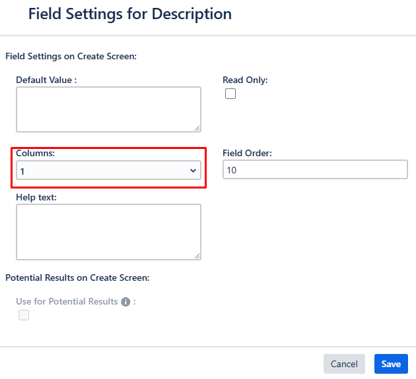This screenshot has width=416, height=379.
Task: Click the "Use for Potential Results" label
Action: (x=67, y=301)
